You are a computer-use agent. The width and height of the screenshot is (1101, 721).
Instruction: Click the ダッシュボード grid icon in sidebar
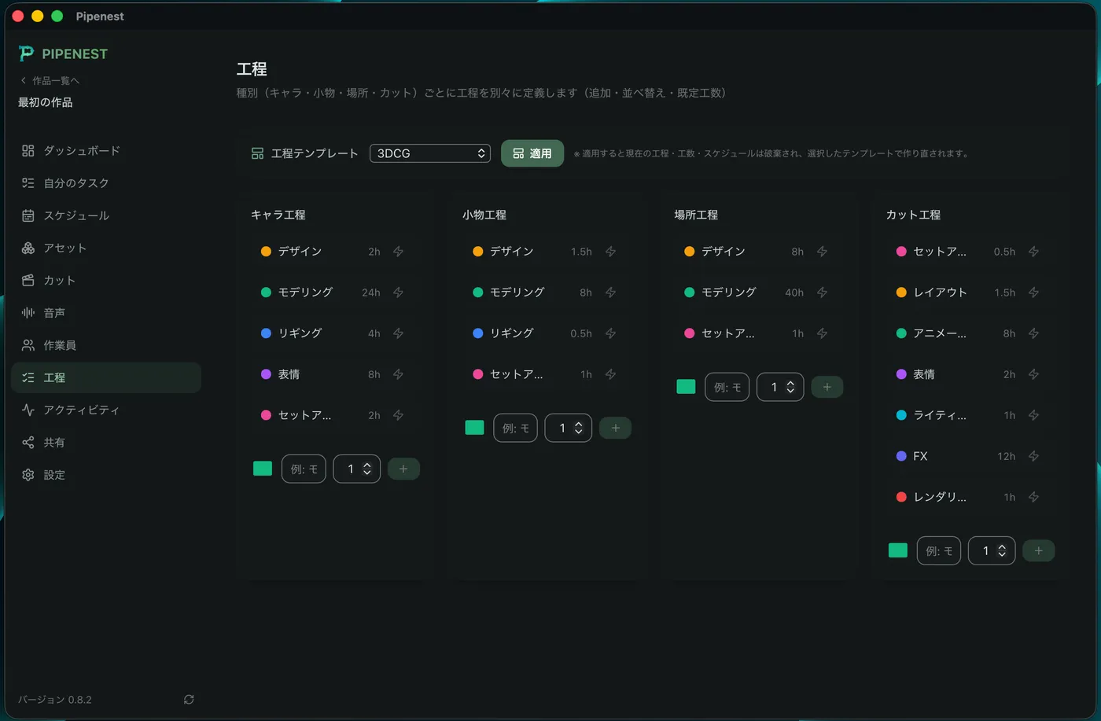point(28,150)
